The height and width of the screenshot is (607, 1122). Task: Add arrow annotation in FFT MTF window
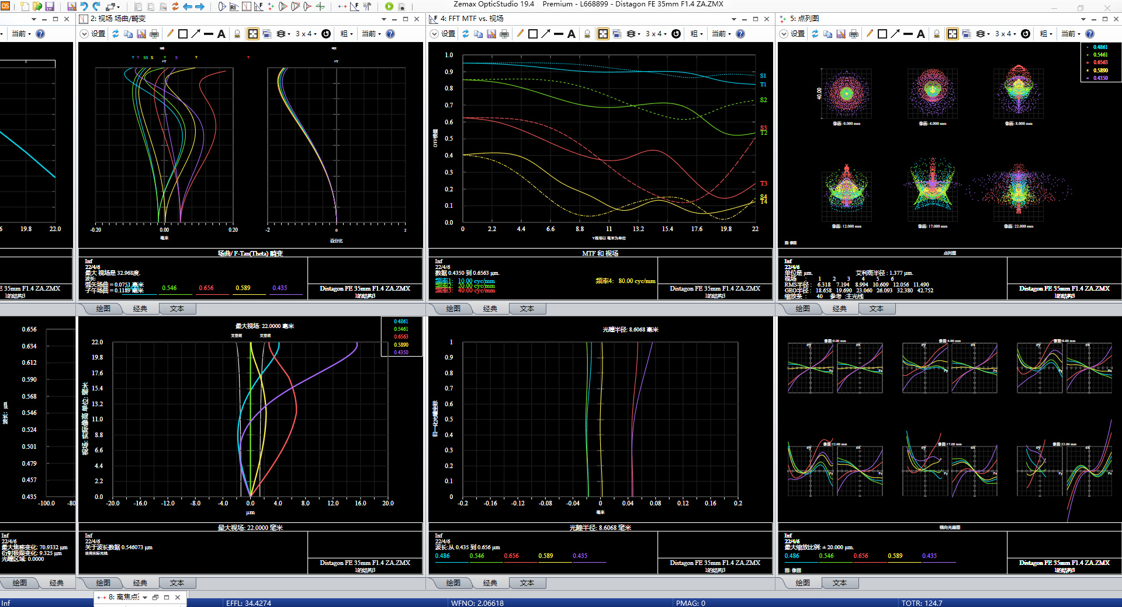click(546, 34)
